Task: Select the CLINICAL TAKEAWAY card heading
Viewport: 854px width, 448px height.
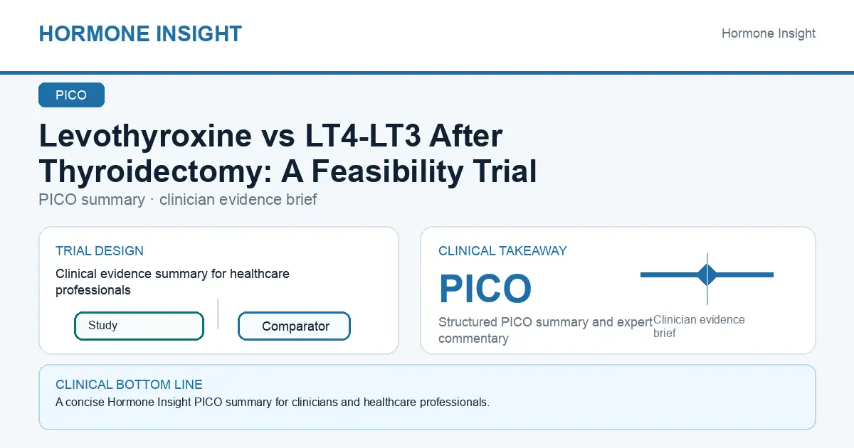Action: tap(502, 251)
